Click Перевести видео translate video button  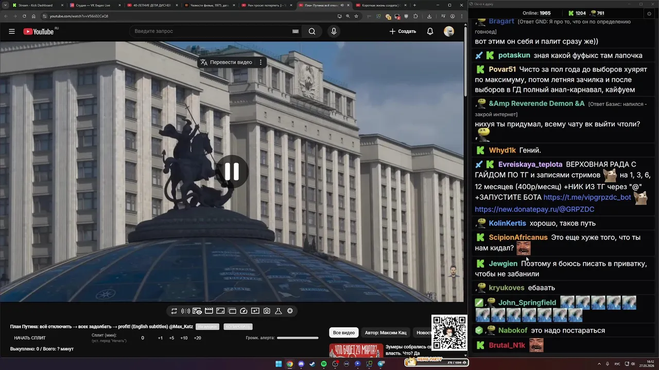(227, 62)
